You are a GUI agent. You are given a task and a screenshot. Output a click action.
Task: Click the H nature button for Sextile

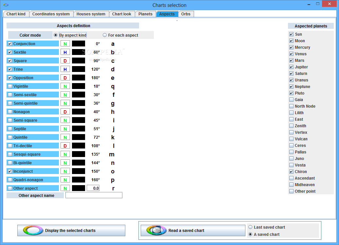pos(65,52)
